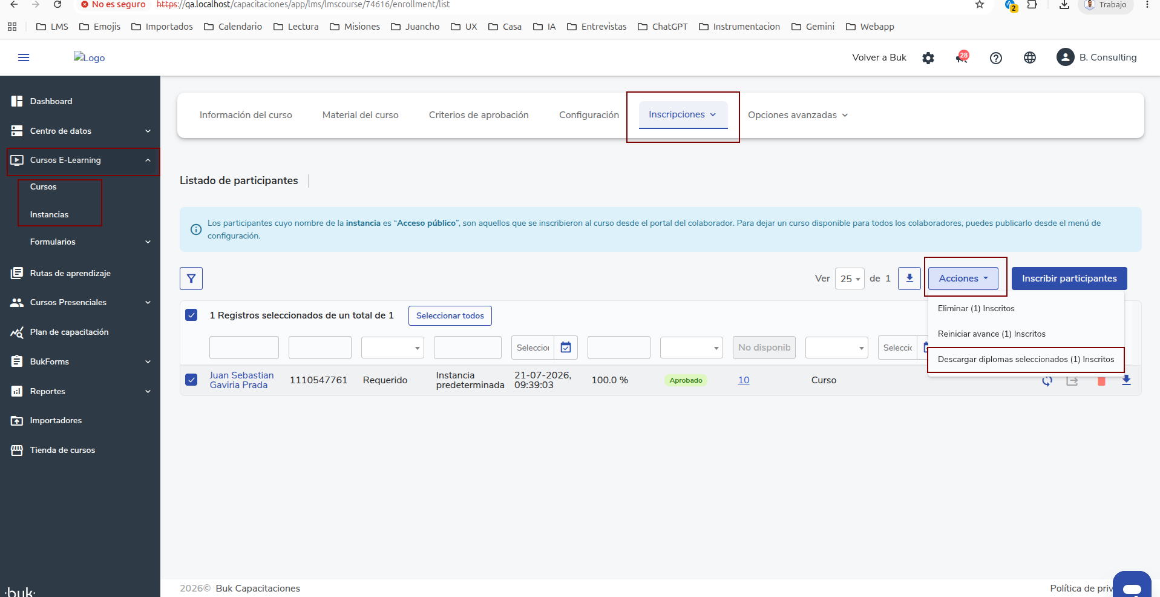Click the Plan de capacitación chart icon
The height and width of the screenshot is (597, 1160).
(x=17, y=332)
